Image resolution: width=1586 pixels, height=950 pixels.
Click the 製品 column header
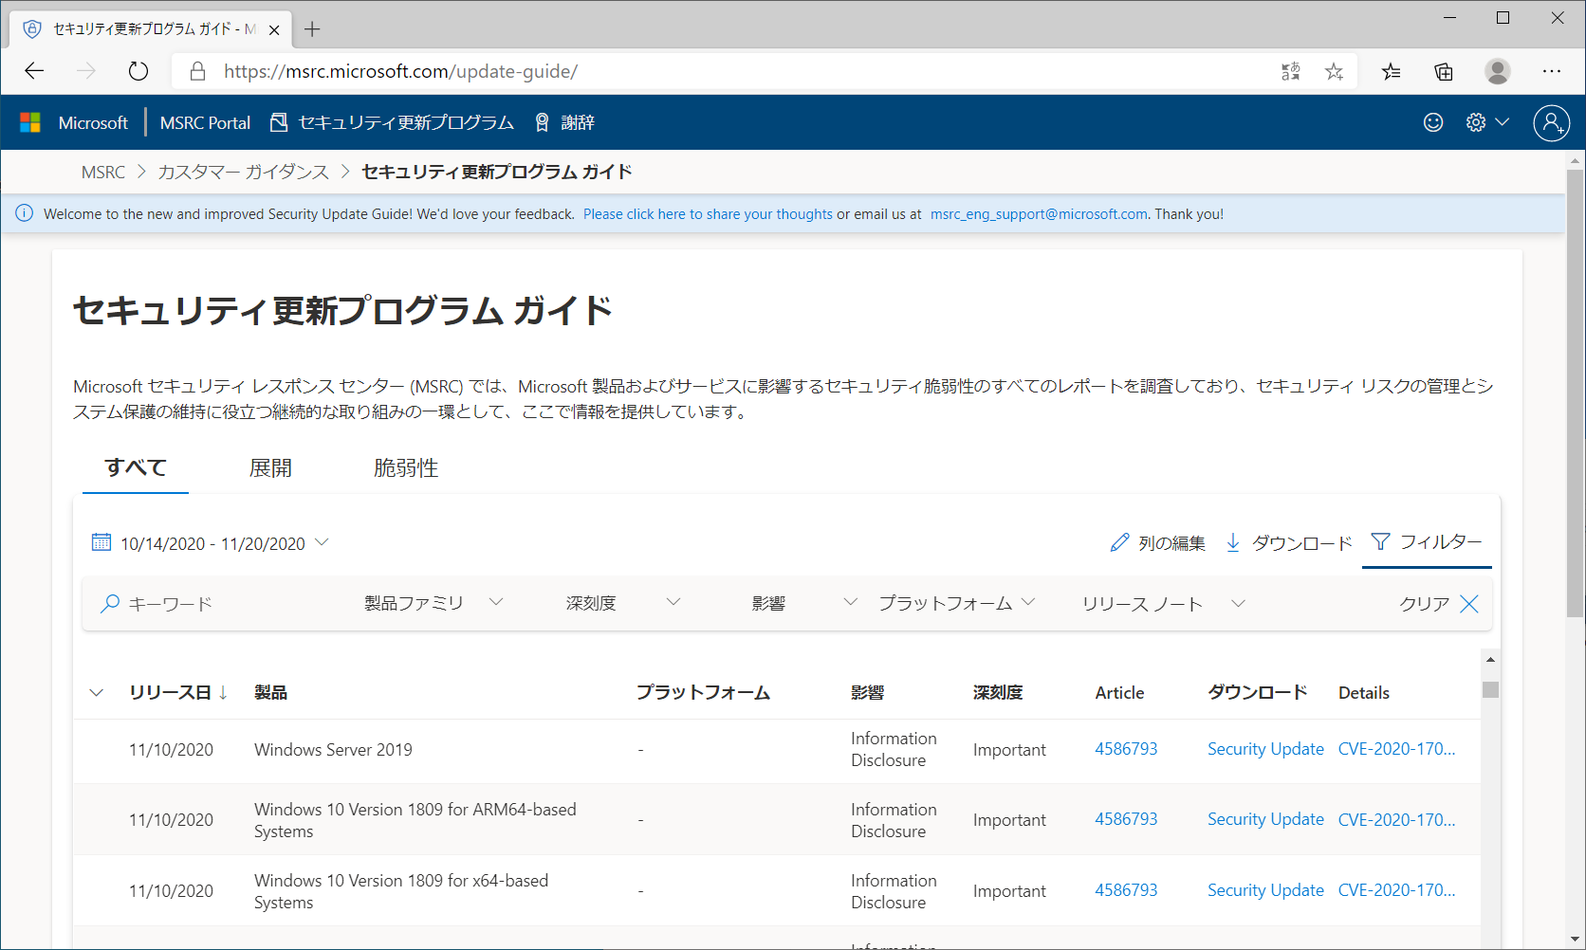pos(270,692)
